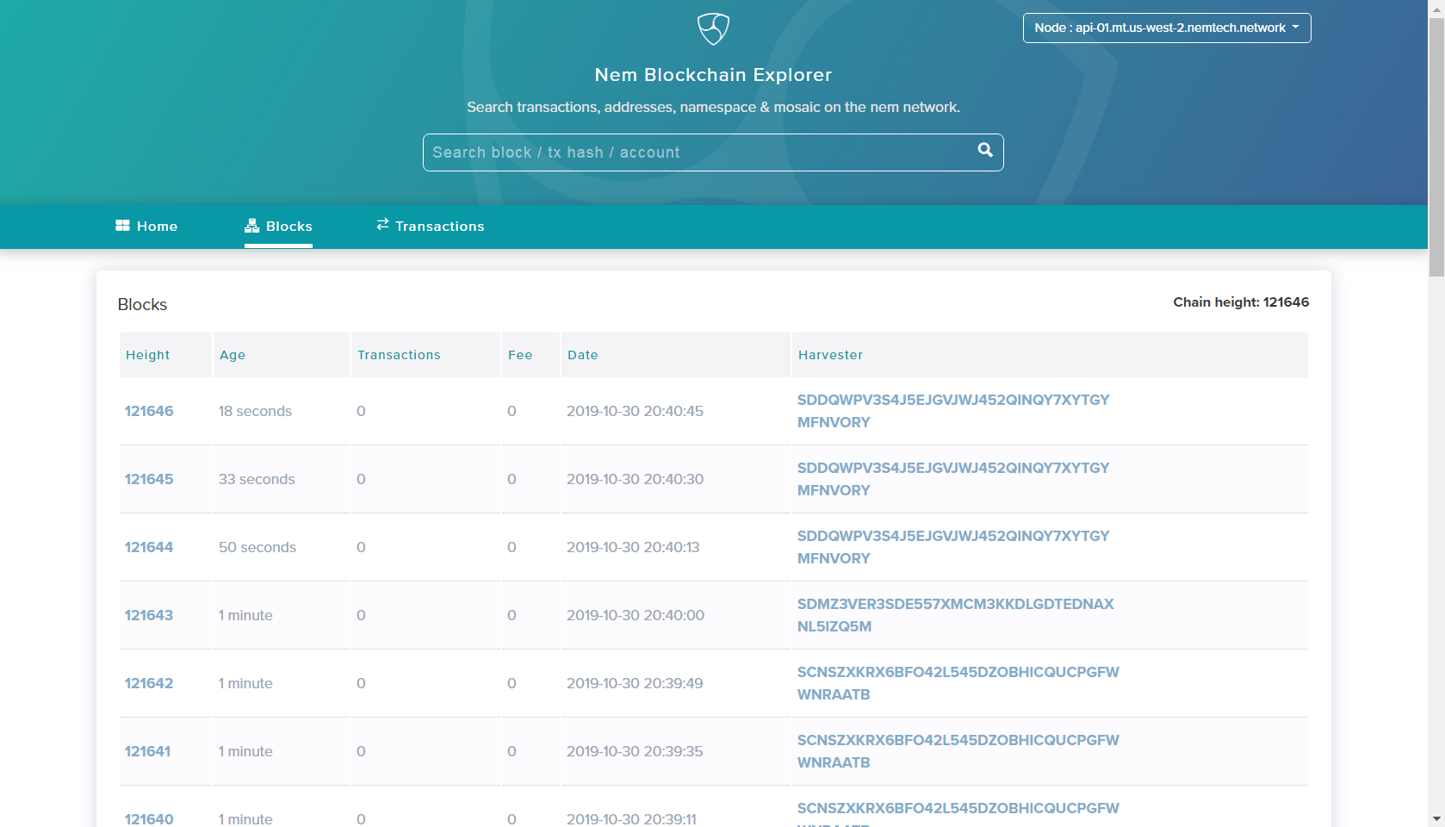Go to the Home tab
Image resolution: width=1445 pixels, height=827 pixels.
point(146,226)
